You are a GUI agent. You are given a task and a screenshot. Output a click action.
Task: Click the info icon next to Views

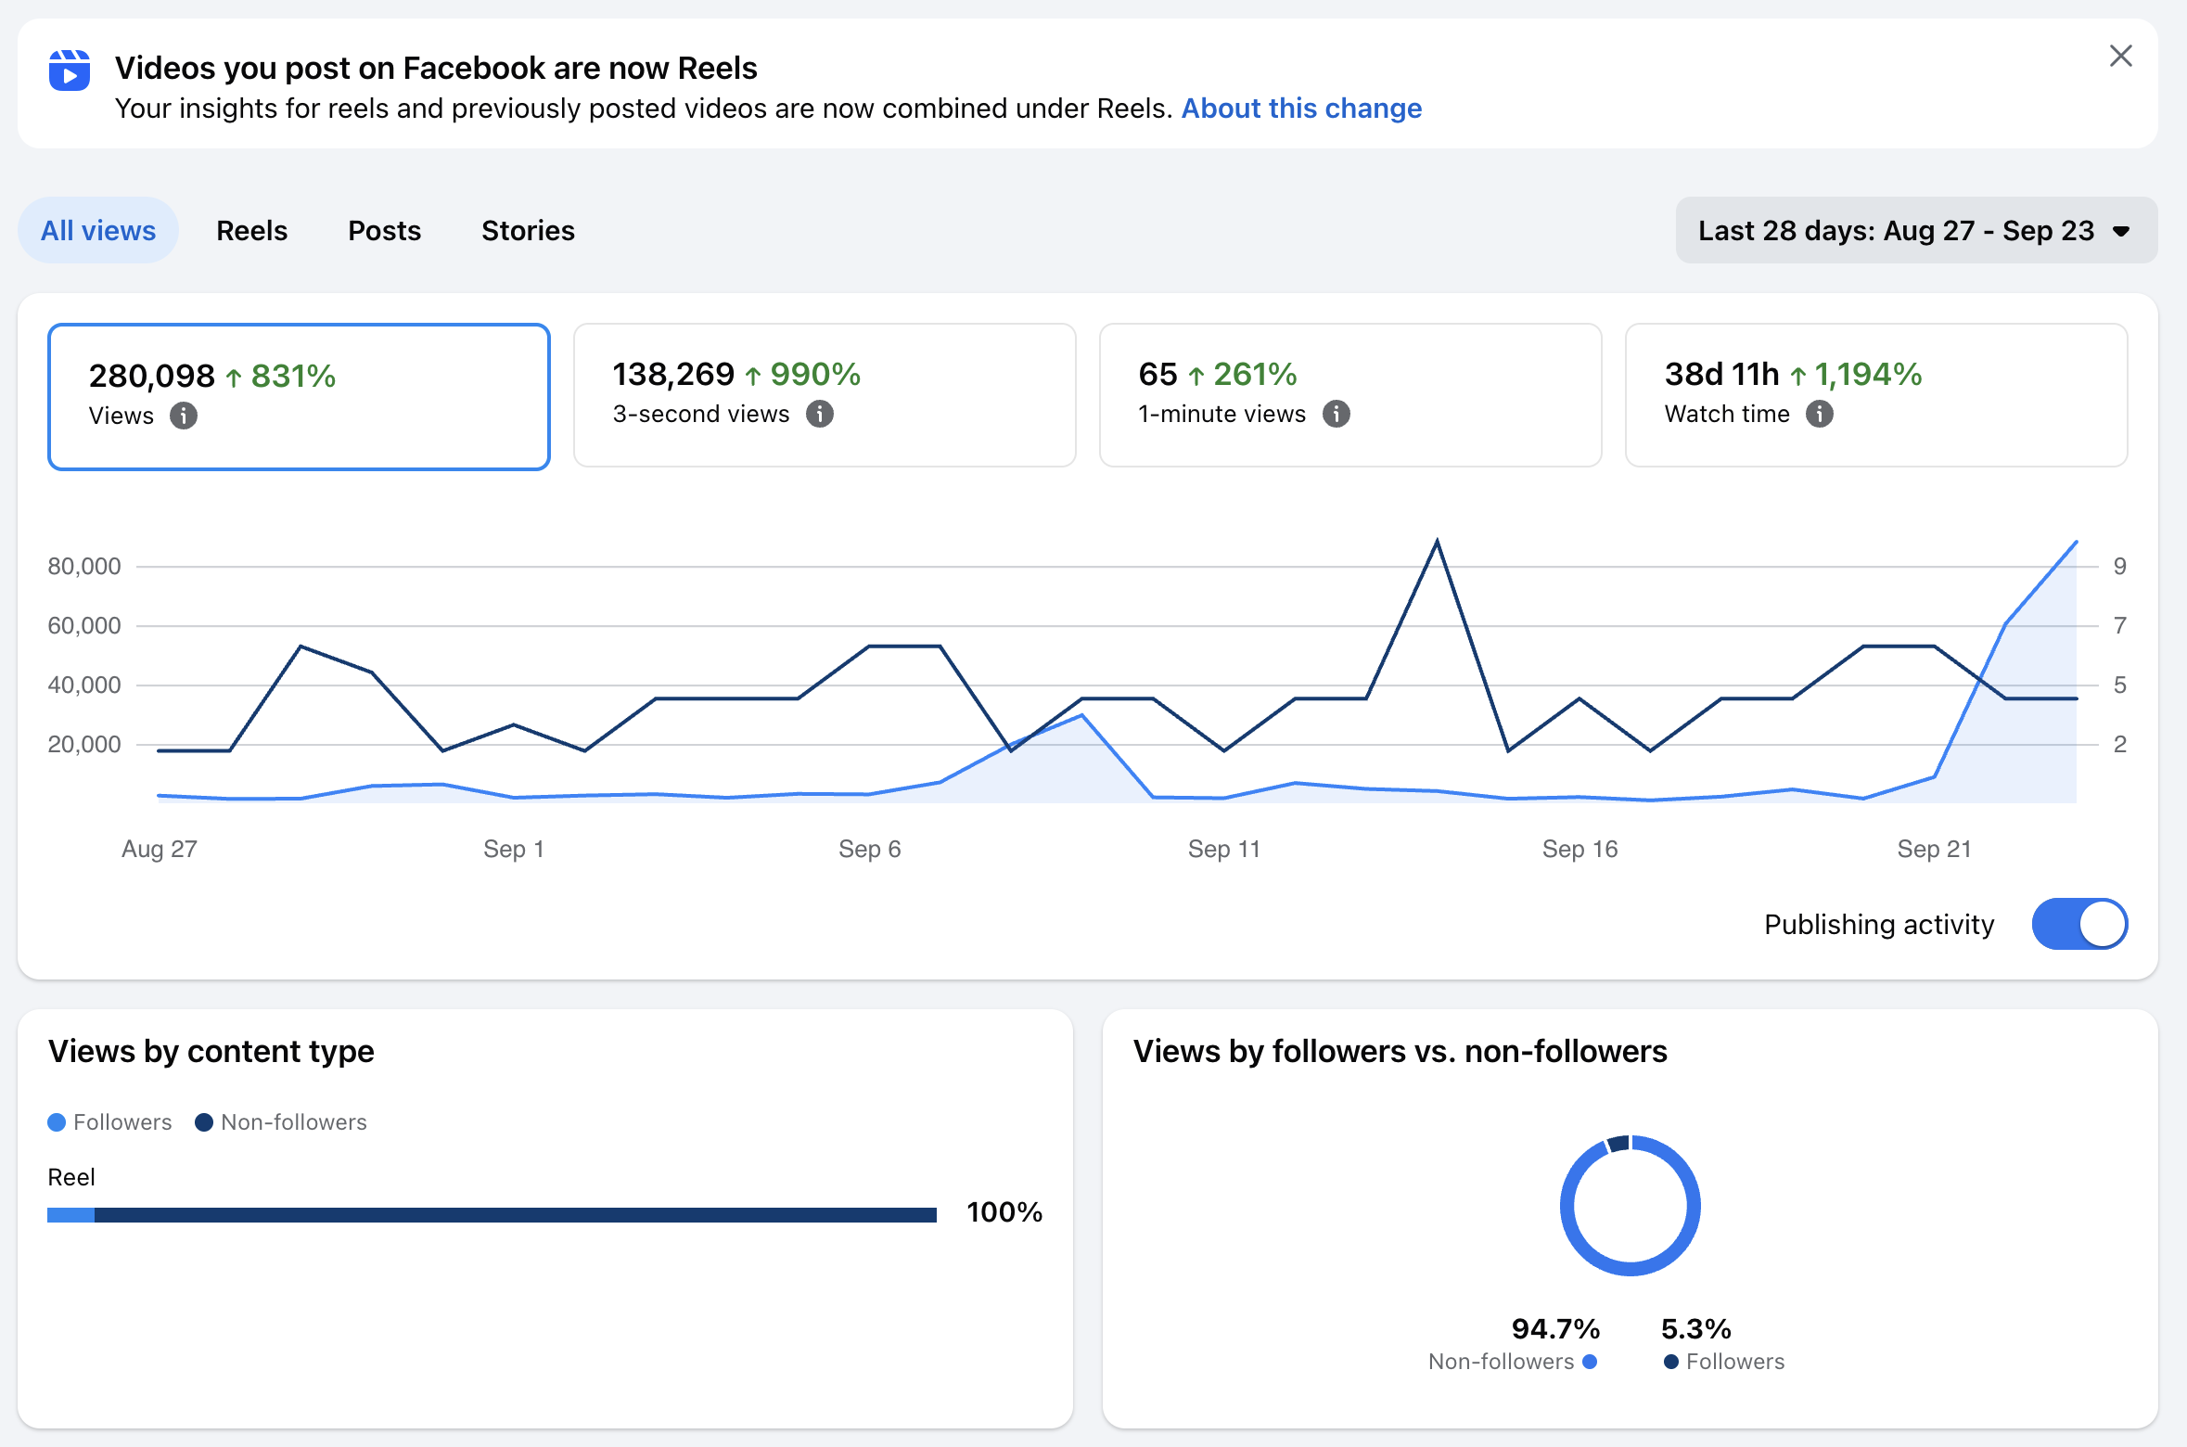[x=184, y=416]
